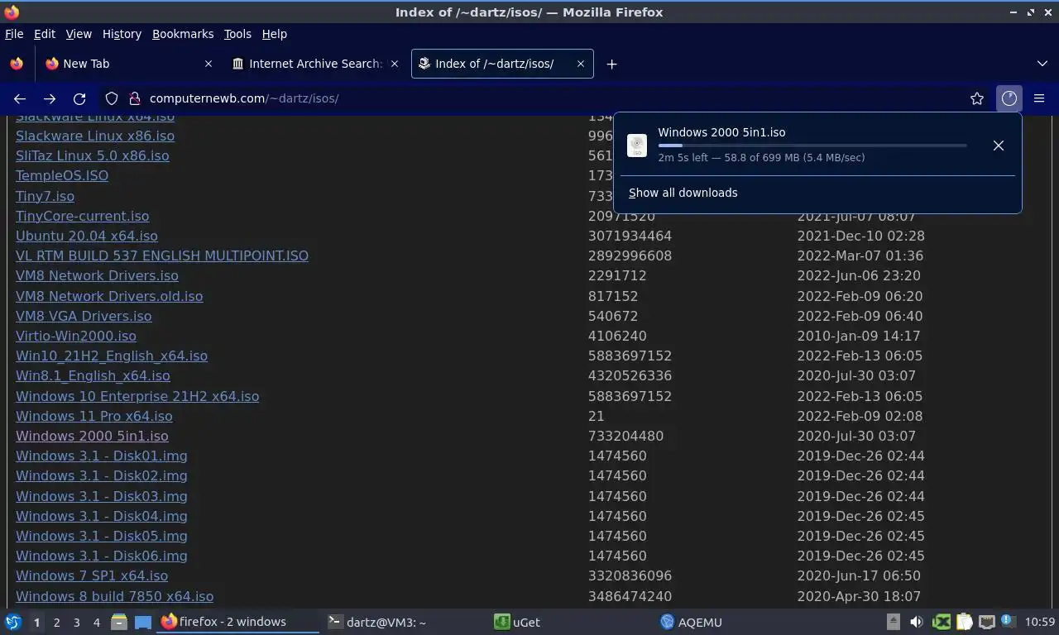Open the Firefox hamburger menu

(x=1039, y=98)
